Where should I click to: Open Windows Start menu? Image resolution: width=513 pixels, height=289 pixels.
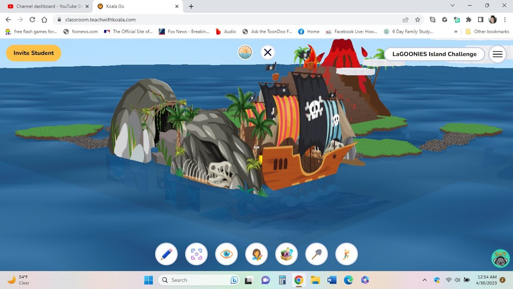click(x=149, y=280)
